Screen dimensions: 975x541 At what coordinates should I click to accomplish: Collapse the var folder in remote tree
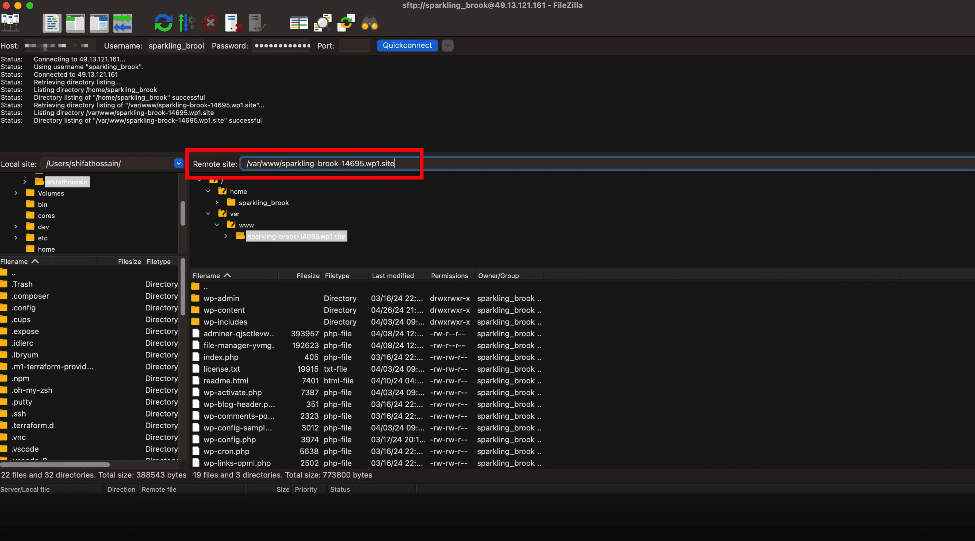click(208, 214)
